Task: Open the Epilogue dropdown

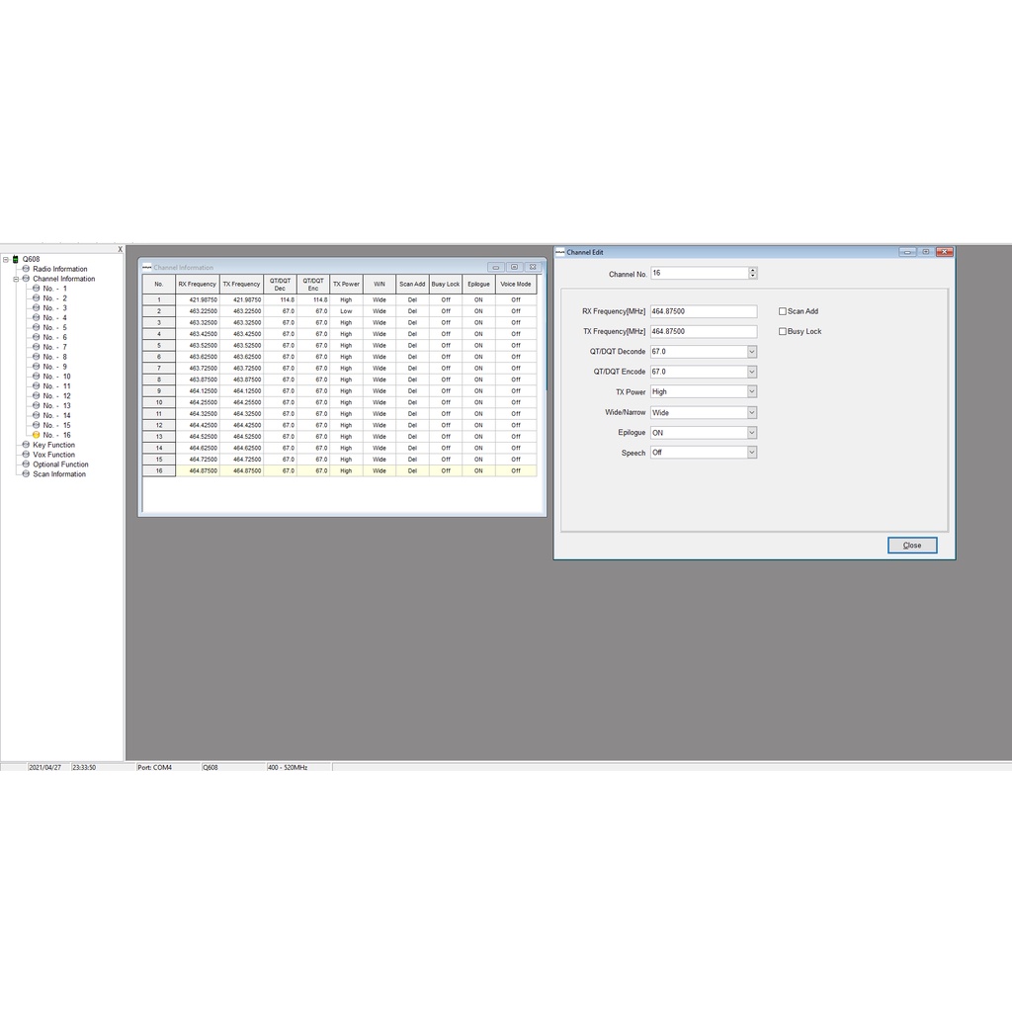Action: coord(752,433)
